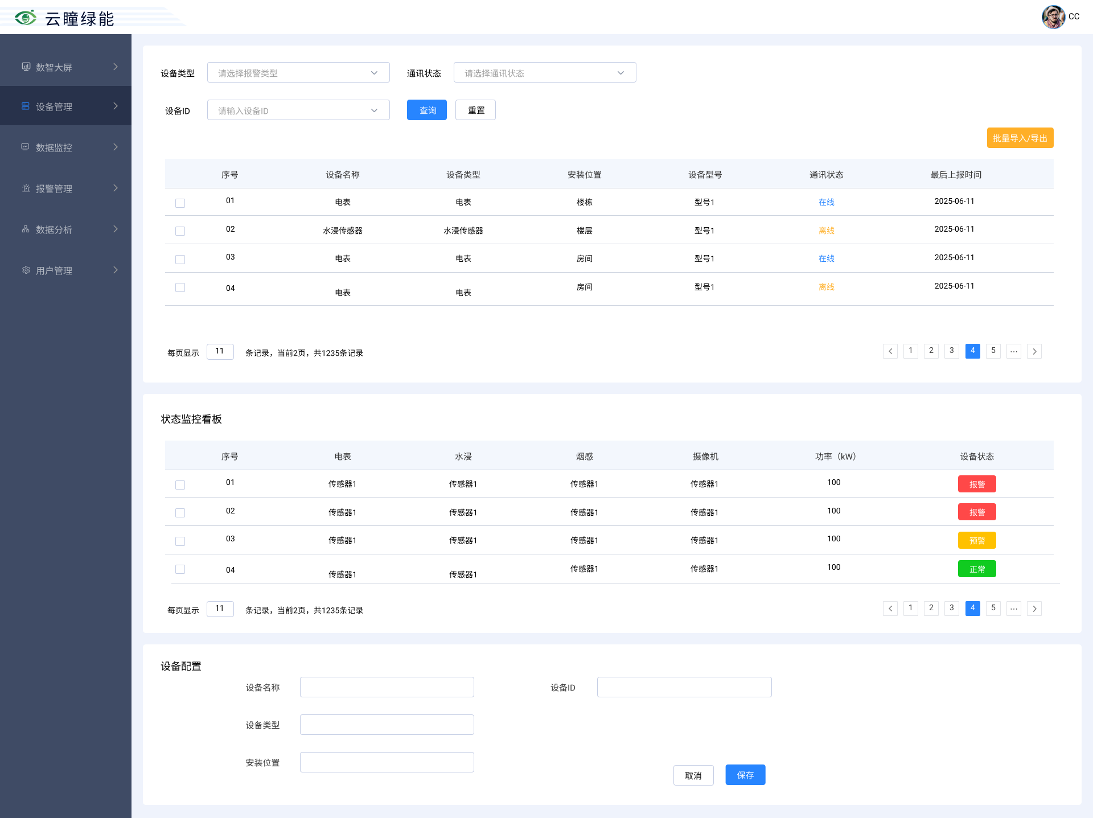Click the 批量导入/导出 button
This screenshot has height=818, width=1093.
(x=1020, y=138)
